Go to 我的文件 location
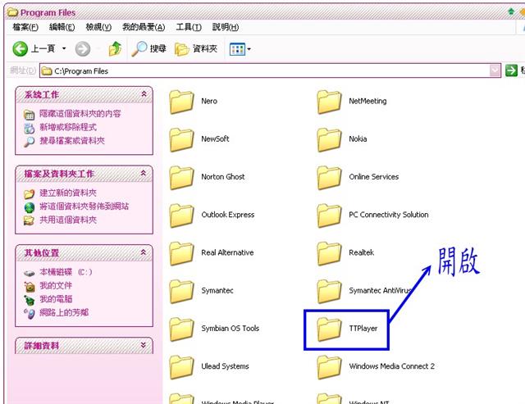 56,286
